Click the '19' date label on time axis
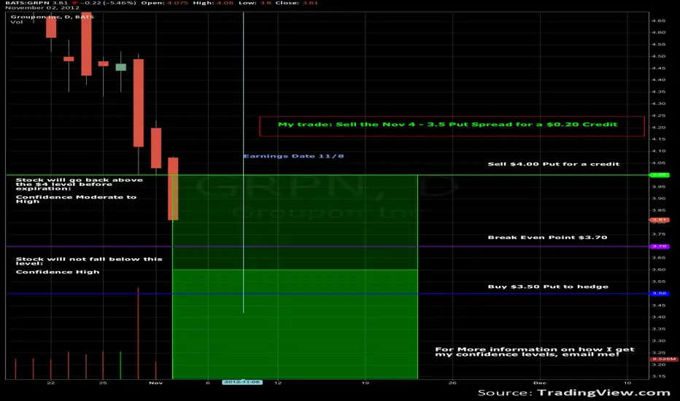Viewport: 680px width, 401px height. point(365,383)
